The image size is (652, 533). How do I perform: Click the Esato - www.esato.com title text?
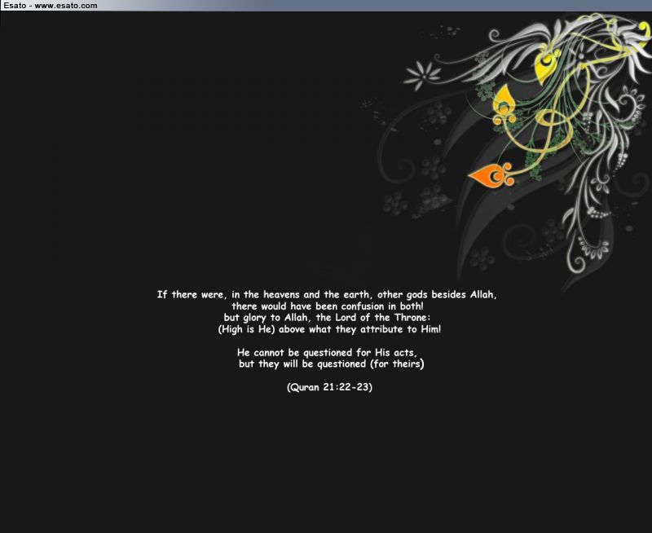51,6
